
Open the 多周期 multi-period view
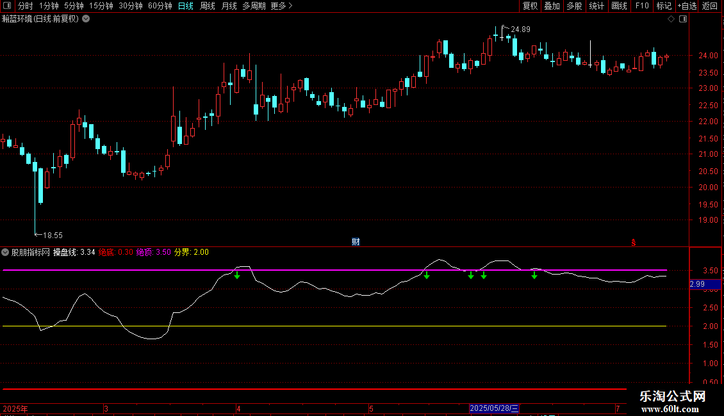(x=254, y=6)
